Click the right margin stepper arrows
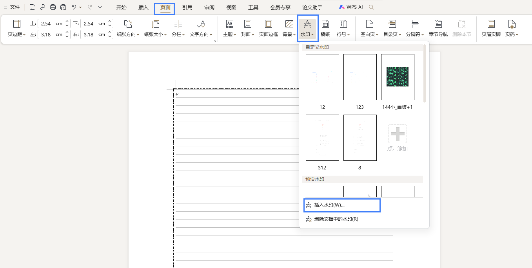This screenshot has width=532, height=268. pos(110,34)
